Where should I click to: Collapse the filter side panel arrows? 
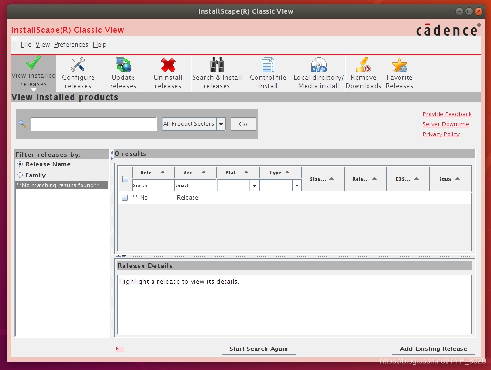coord(111,155)
